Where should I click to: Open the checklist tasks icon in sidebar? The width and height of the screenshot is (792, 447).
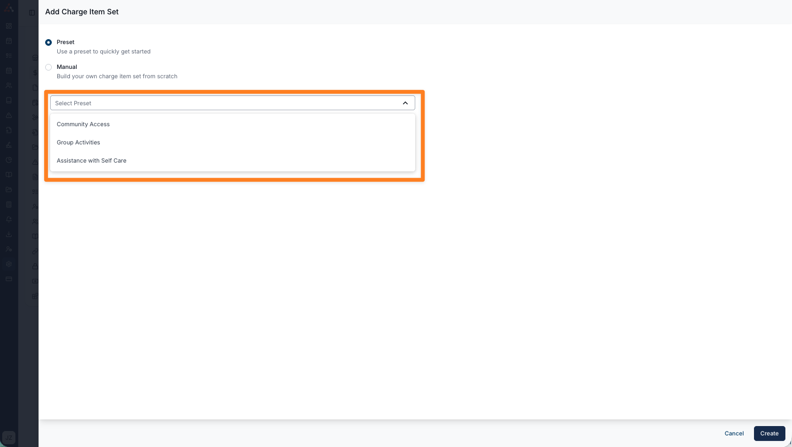pos(9,56)
